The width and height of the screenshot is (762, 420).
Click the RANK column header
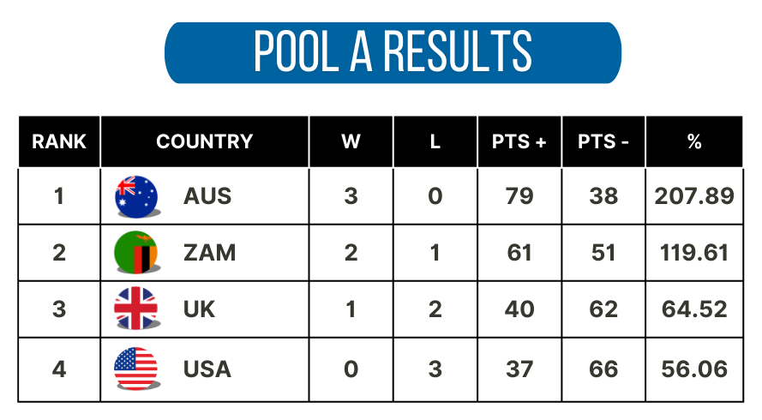click(x=59, y=141)
